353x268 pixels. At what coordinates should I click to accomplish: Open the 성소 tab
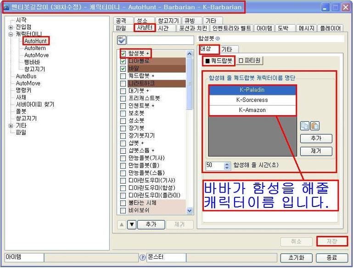coord(144,21)
